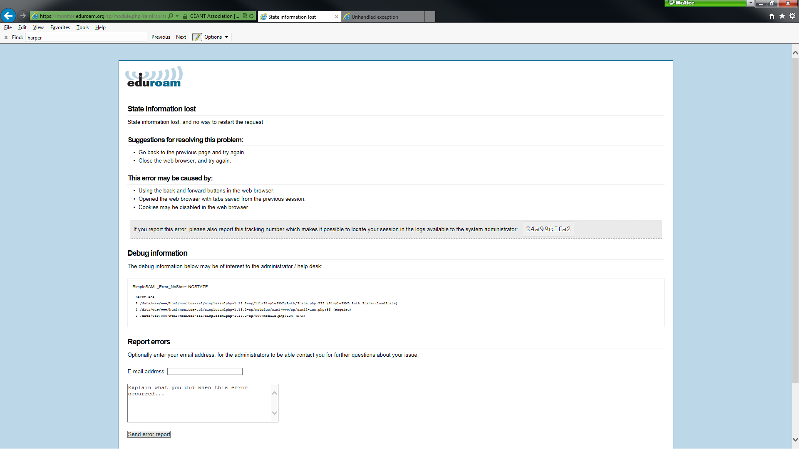Toggle the find highlight pen button
The height and width of the screenshot is (449, 799).
coord(197,37)
